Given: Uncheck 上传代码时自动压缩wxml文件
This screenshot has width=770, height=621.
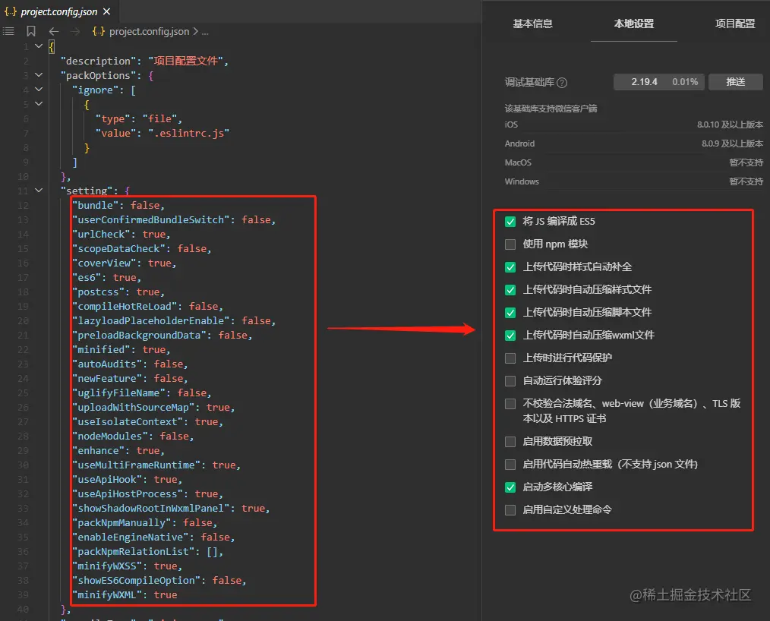Looking at the screenshot, I should tap(510, 336).
